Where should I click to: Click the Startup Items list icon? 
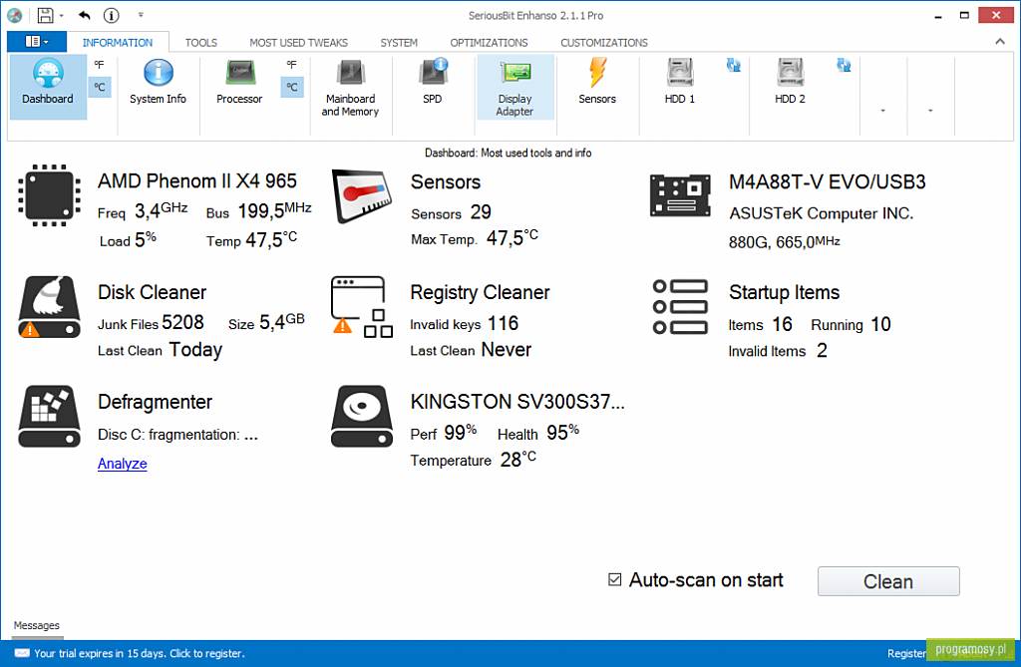[680, 307]
